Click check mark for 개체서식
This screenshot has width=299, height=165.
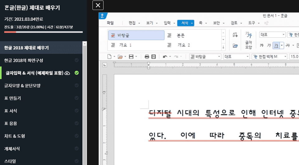point(77,149)
